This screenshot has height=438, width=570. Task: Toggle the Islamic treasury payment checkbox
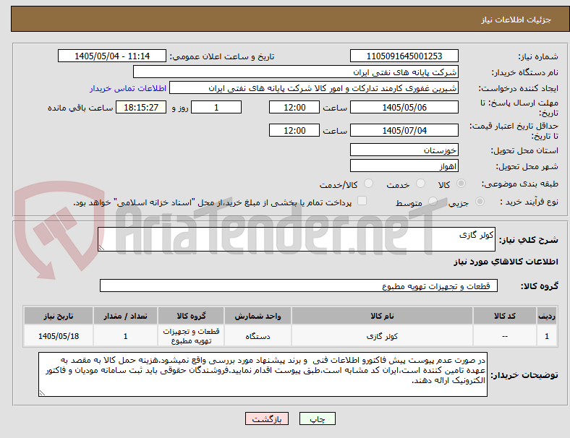(x=362, y=201)
